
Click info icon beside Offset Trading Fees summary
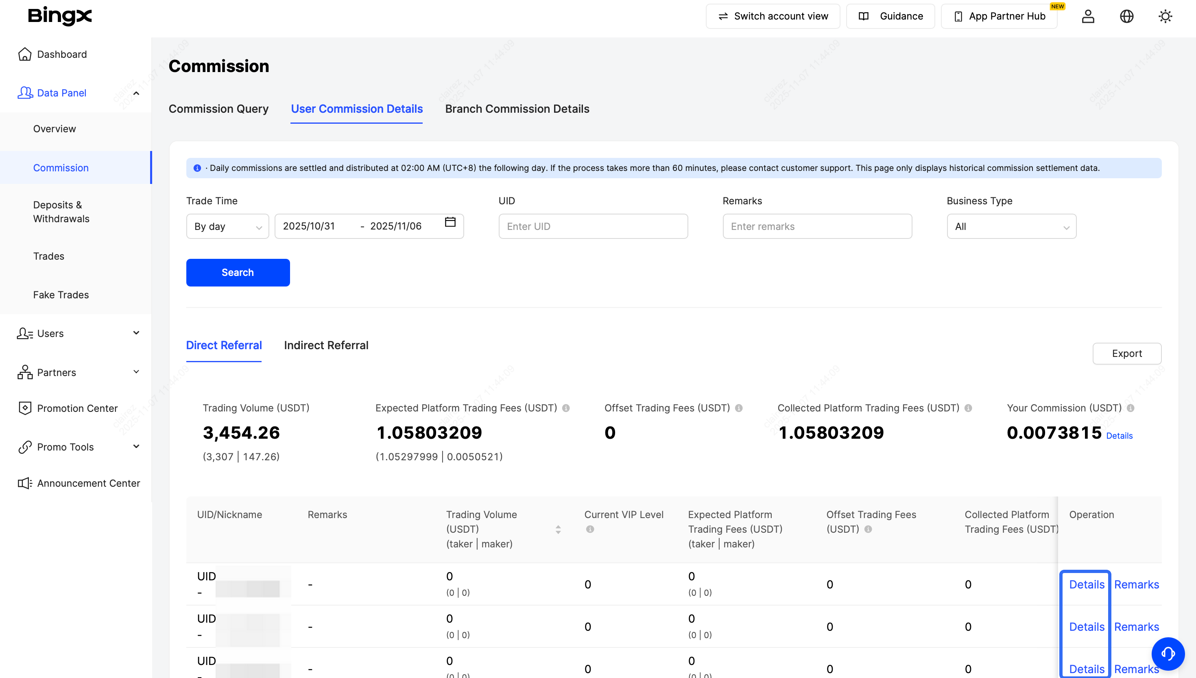tap(738, 408)
